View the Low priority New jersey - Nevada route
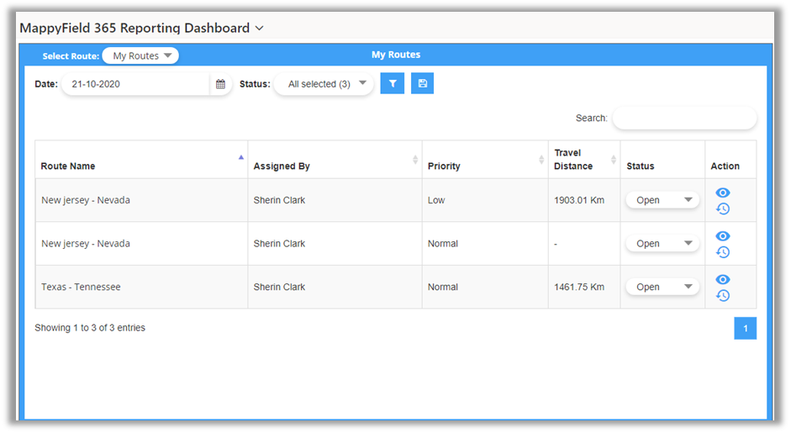This screenshot has width=791, height=433. tap(723, 193)
